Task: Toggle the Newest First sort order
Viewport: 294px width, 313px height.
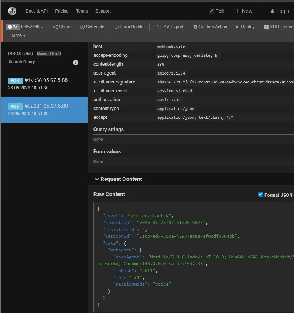Action: pos(49,54)
